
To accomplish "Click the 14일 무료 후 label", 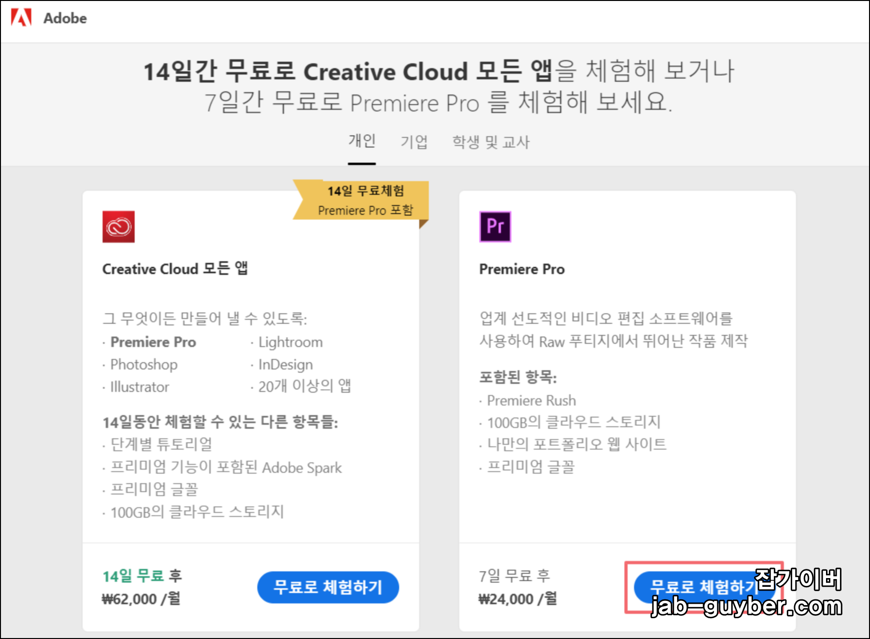I will tap(142, 576).
